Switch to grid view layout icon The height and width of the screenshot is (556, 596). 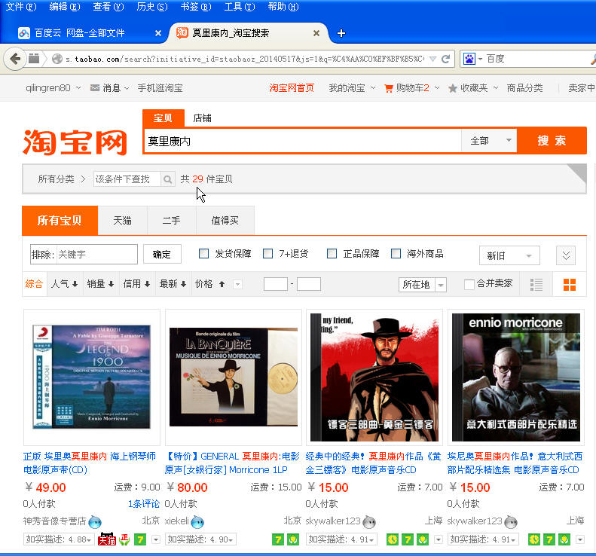tap(570, 284)
